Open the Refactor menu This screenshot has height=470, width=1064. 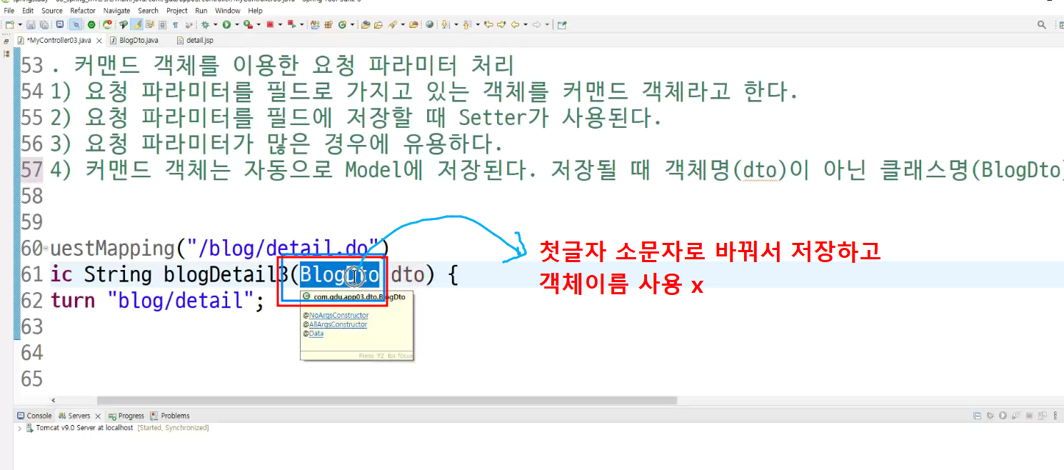(x=83, y=11)
